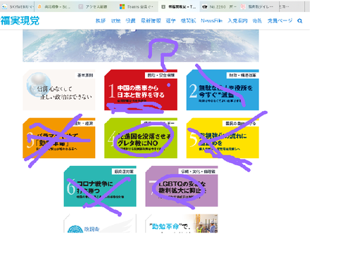This screenshot has height=253, width=338.
Task: Select the tab with the orange Scratch icon
Action: click(x=55, y=7)
